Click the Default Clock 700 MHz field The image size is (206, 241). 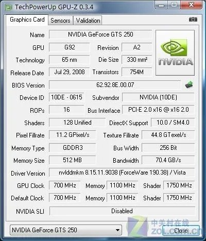tap(65, 198)
